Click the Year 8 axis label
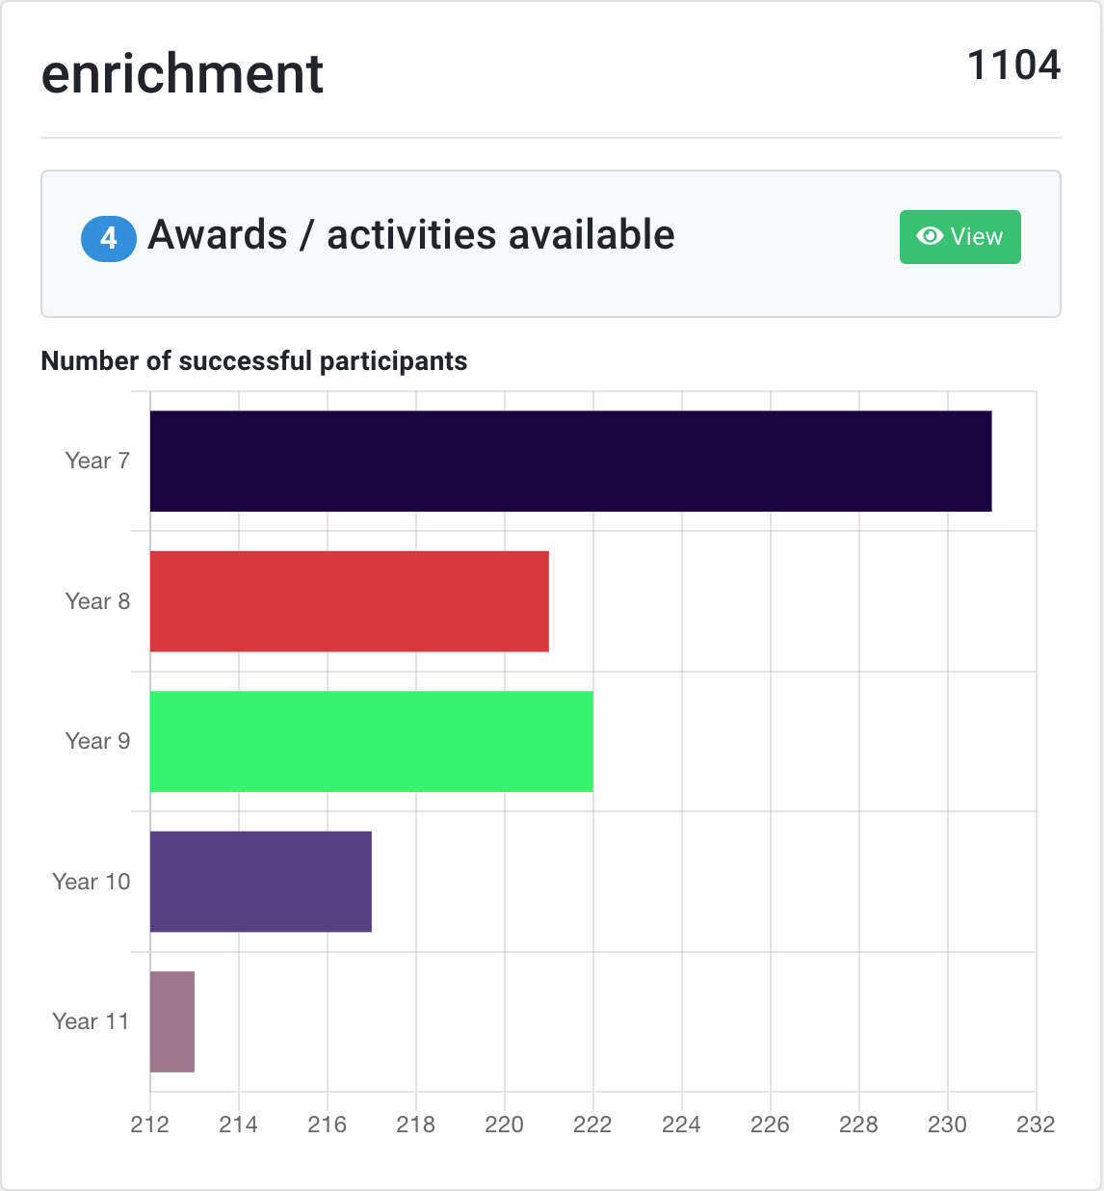 [97, 601]
